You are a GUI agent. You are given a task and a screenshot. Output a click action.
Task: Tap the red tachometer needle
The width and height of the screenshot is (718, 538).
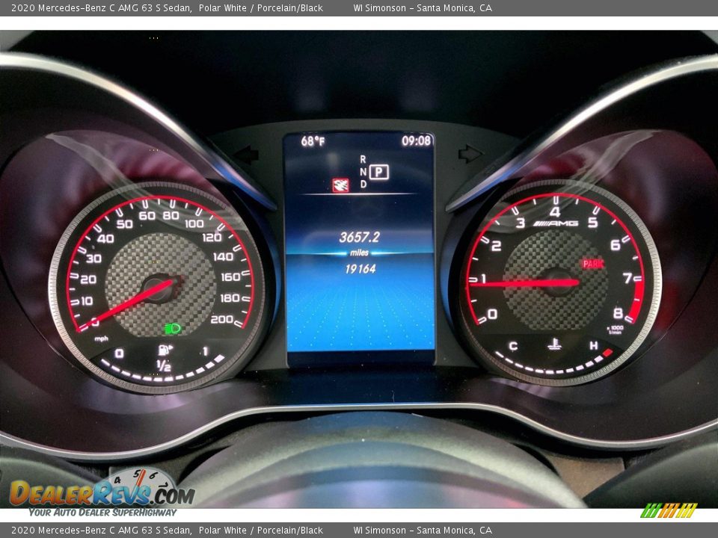click(x=524, y=283)
